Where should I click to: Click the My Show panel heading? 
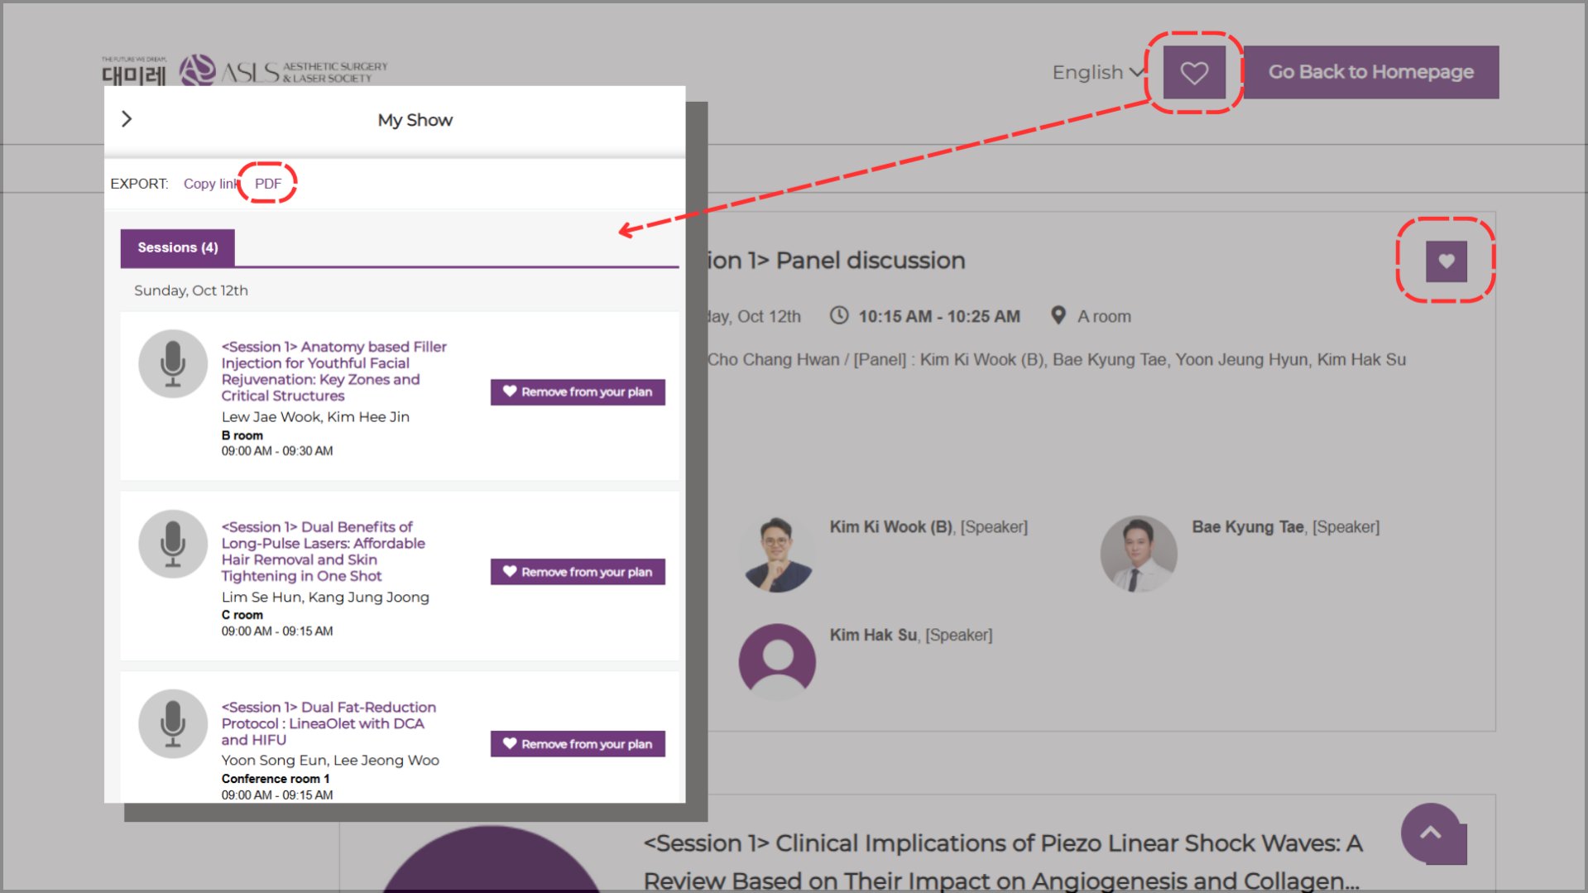(415, 120)
